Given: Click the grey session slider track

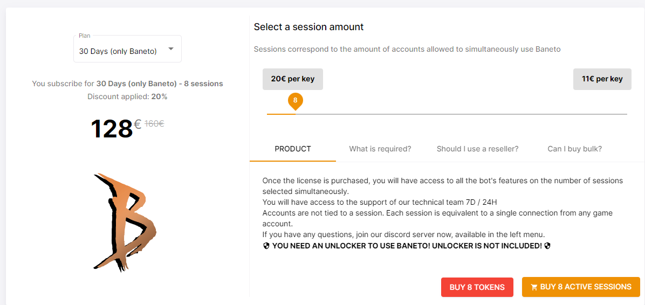Looking at the screenshot, I should pos(461,114).
